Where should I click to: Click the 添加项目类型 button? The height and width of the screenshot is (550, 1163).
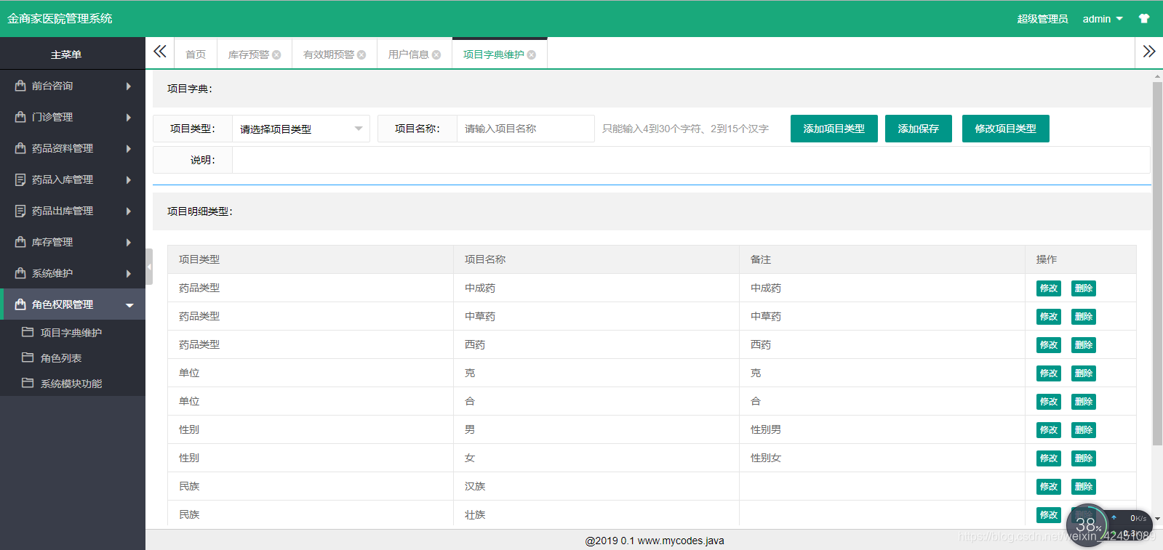pyautogui.click(x=834, y=129)
